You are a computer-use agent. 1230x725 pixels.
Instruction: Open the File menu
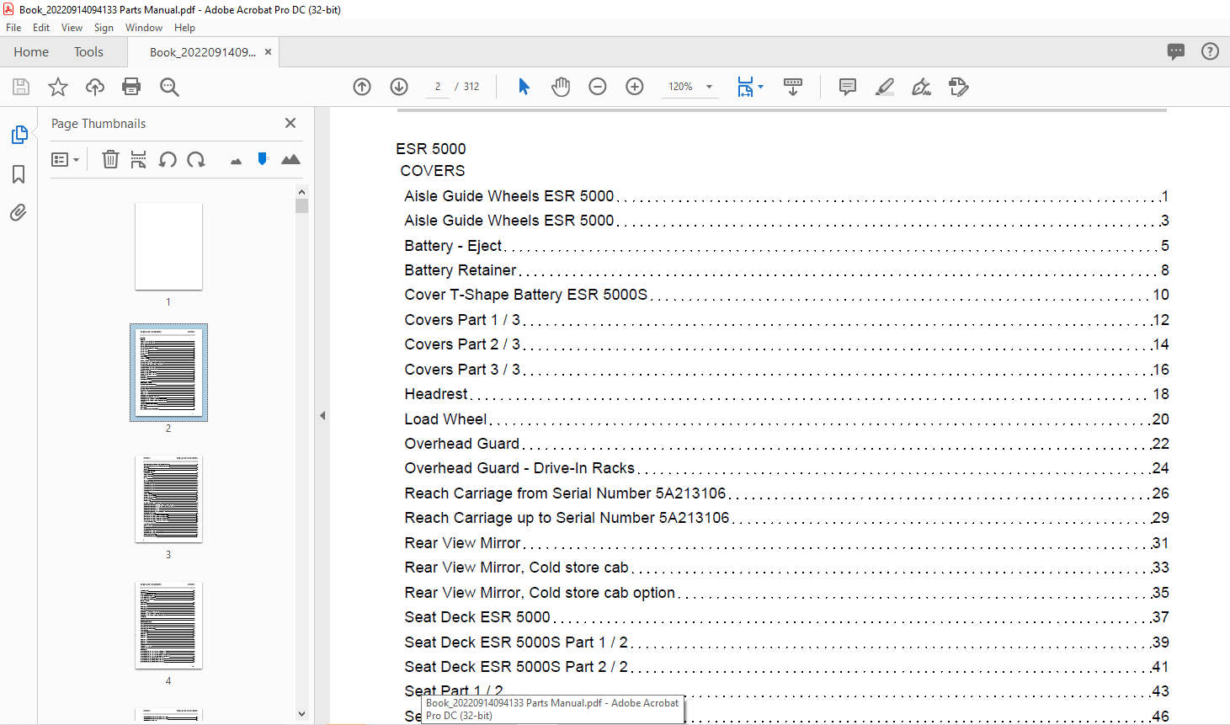coord(13,28)
